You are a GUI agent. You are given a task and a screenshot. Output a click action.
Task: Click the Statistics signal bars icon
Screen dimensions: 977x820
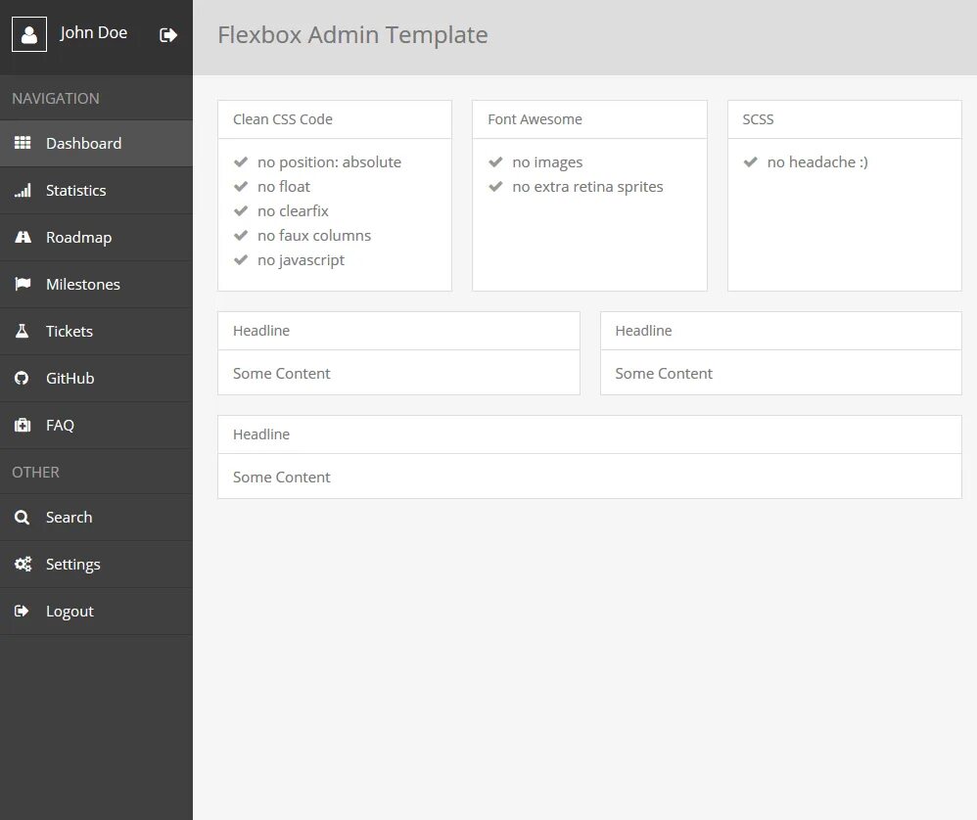coord(23,191)
